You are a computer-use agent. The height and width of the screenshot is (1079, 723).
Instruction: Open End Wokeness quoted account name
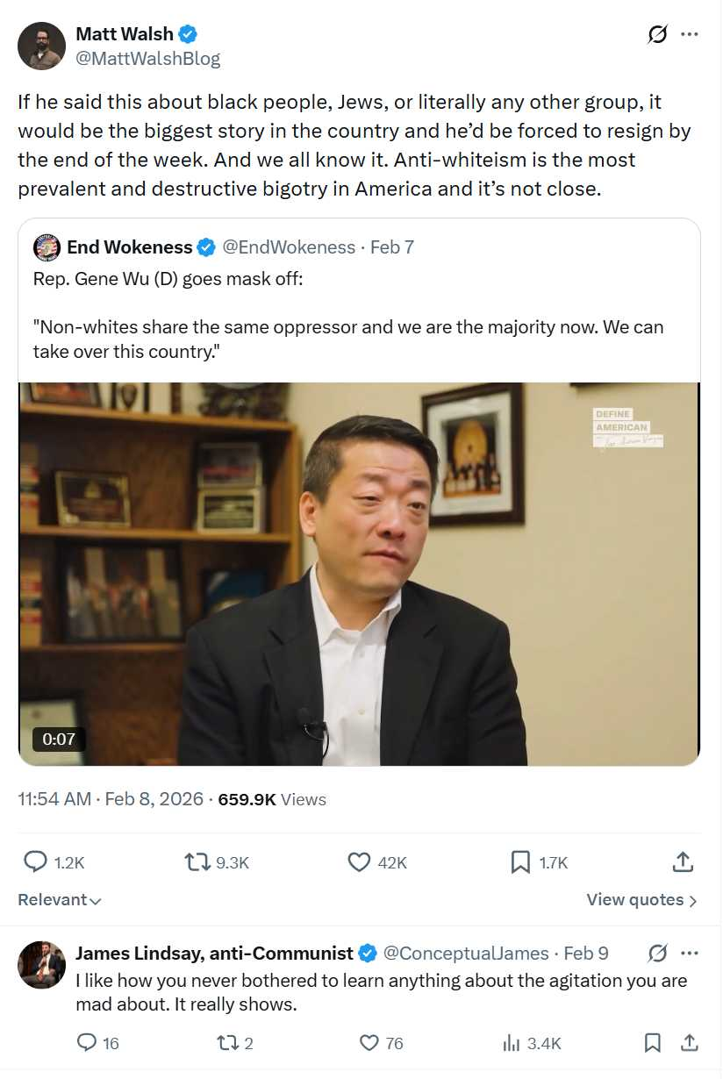(x=129, y=247)
